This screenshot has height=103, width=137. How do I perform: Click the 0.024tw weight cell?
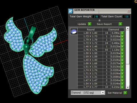116,80
